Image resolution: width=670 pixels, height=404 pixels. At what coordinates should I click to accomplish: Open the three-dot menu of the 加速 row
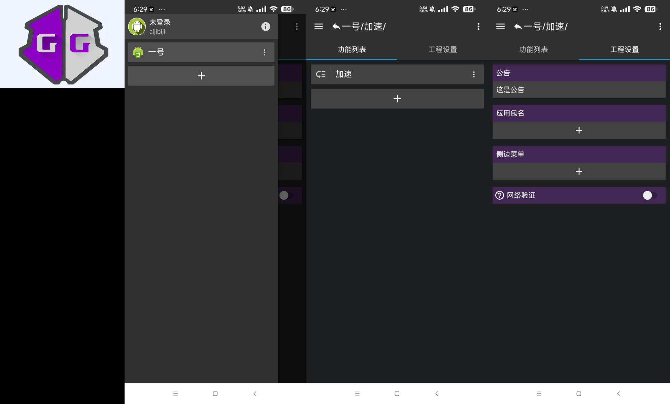click(474, 74)
